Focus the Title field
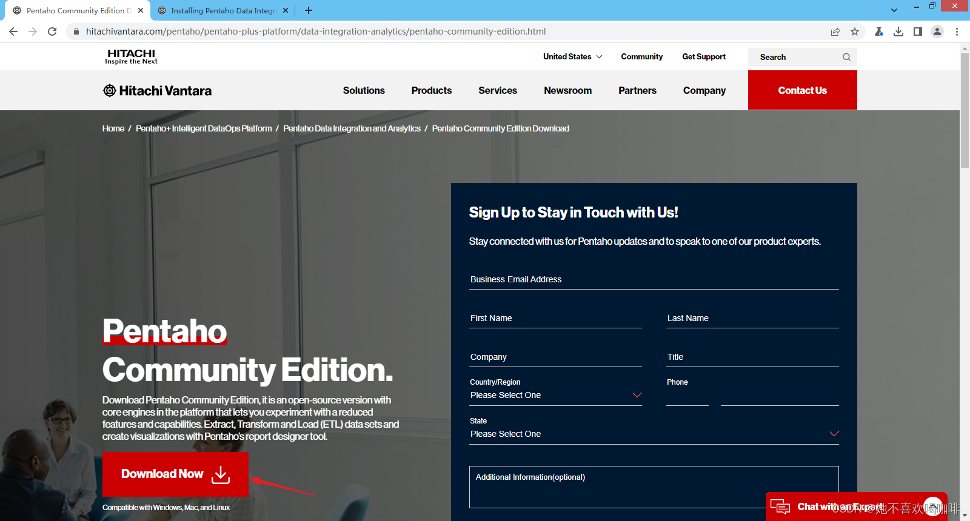The image size is (970, 521). [752, 357]
